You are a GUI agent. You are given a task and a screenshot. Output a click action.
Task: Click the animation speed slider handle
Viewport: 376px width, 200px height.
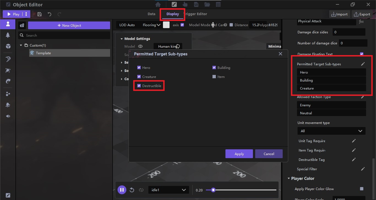pyautogui.click(x=213, y=190)
